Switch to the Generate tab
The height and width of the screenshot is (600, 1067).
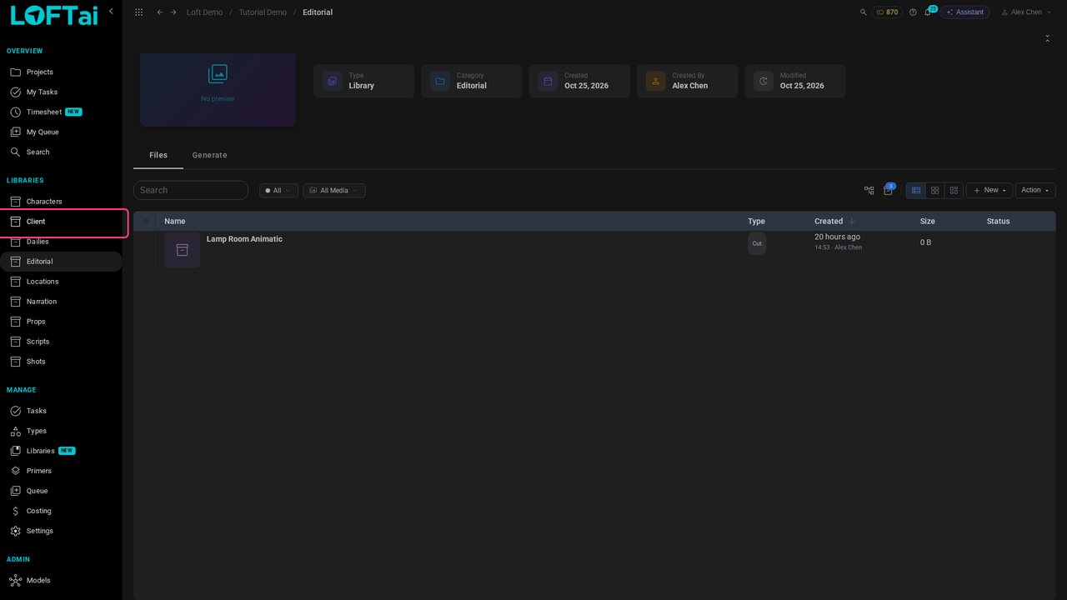coord(209,155)
